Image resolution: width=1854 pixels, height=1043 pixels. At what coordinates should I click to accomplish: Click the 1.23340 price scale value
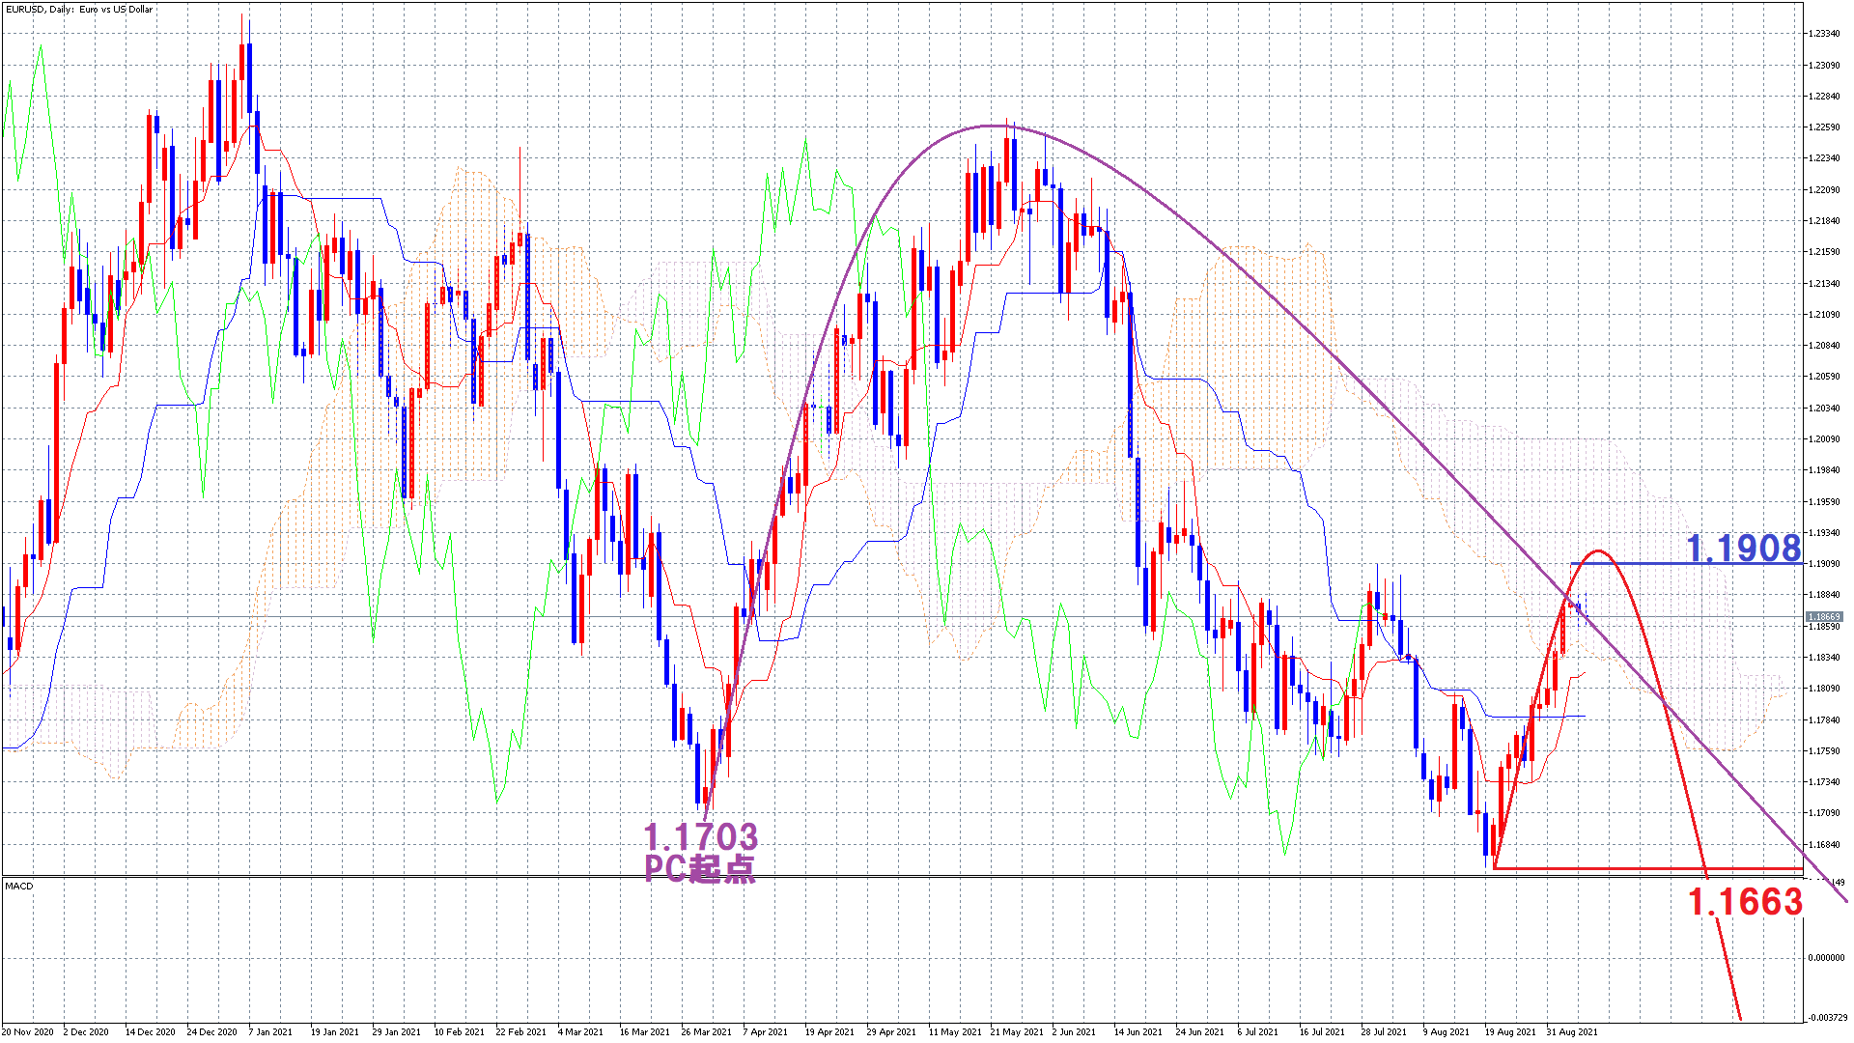pos(1823,34)
